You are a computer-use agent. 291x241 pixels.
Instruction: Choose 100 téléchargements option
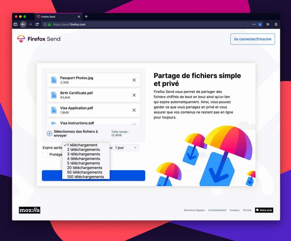[85, 177]
